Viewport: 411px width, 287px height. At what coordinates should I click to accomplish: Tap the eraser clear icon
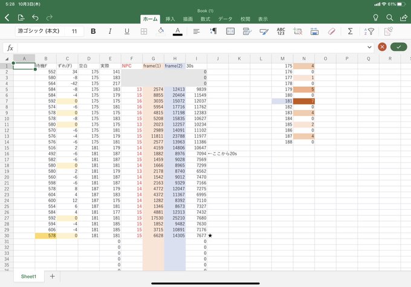(332, 31)
